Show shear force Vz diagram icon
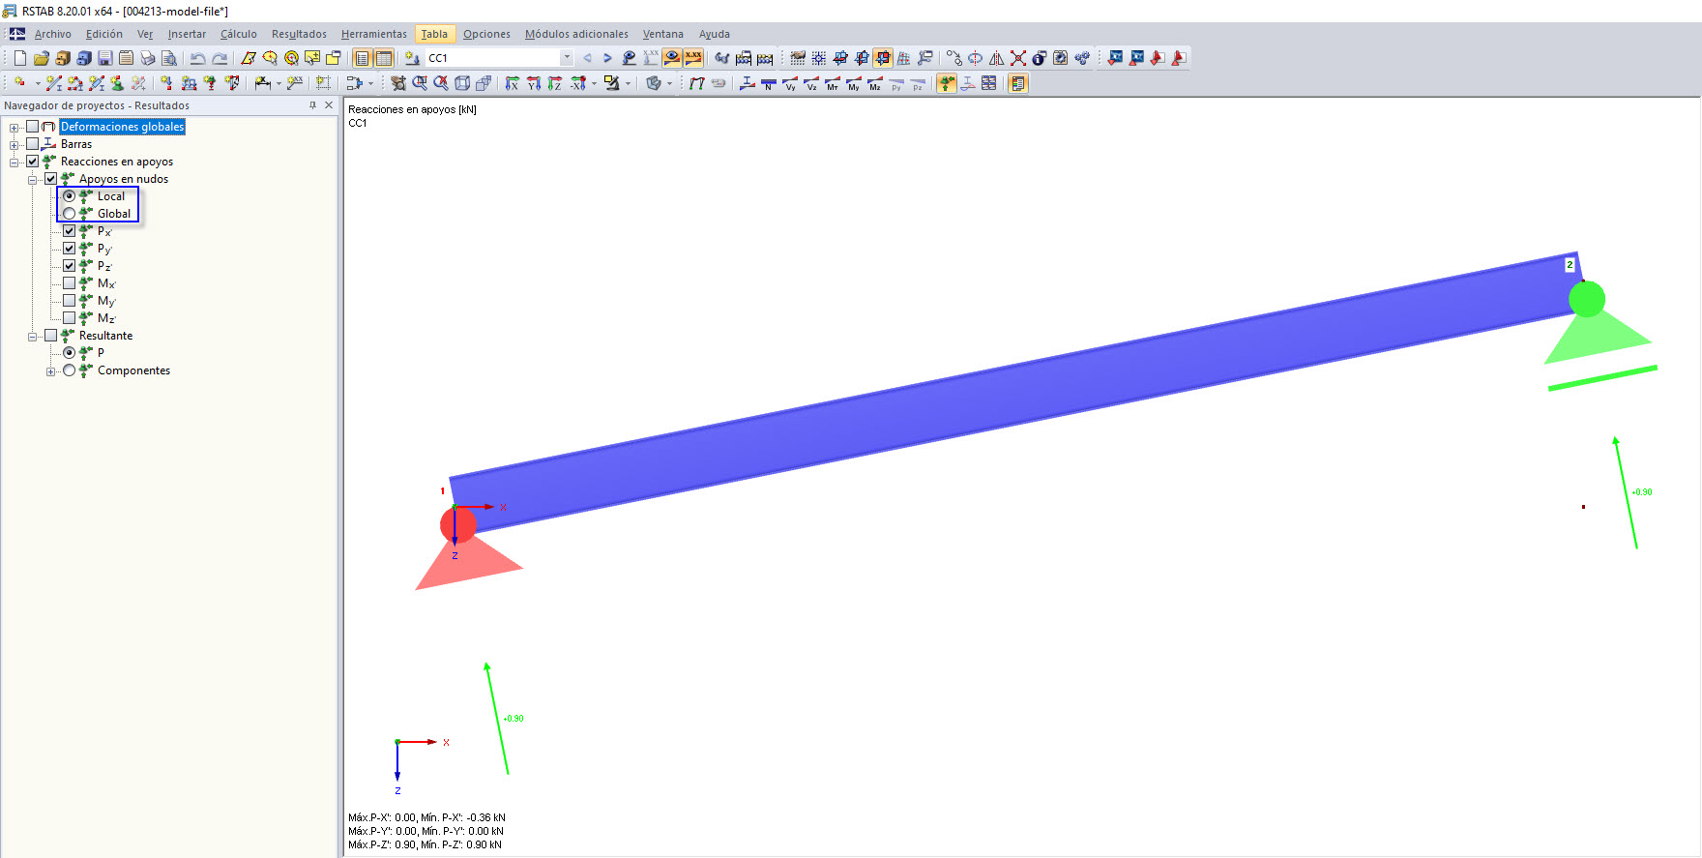 coord(811,84)
